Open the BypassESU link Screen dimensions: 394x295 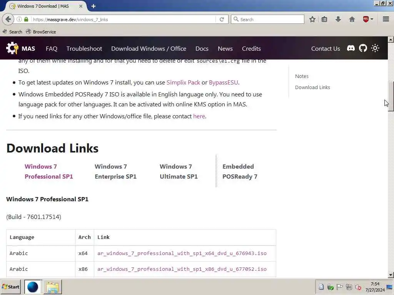click(x=224, y=83)
